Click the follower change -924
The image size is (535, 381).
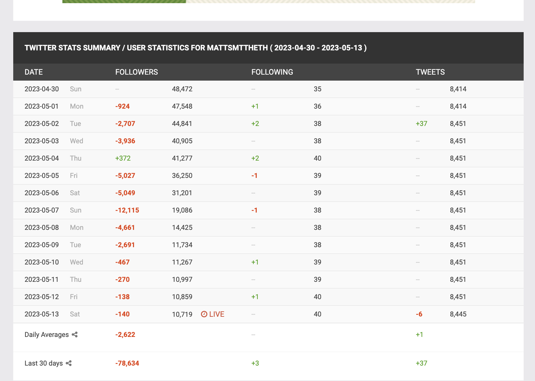coord(123,106)
